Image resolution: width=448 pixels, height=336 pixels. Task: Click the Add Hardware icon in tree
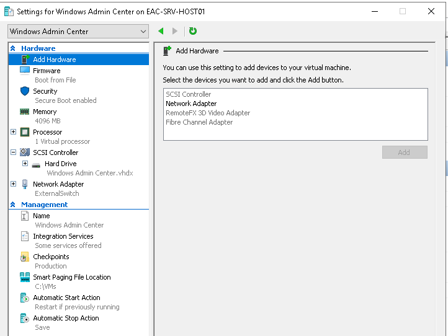tap(25, 60)
